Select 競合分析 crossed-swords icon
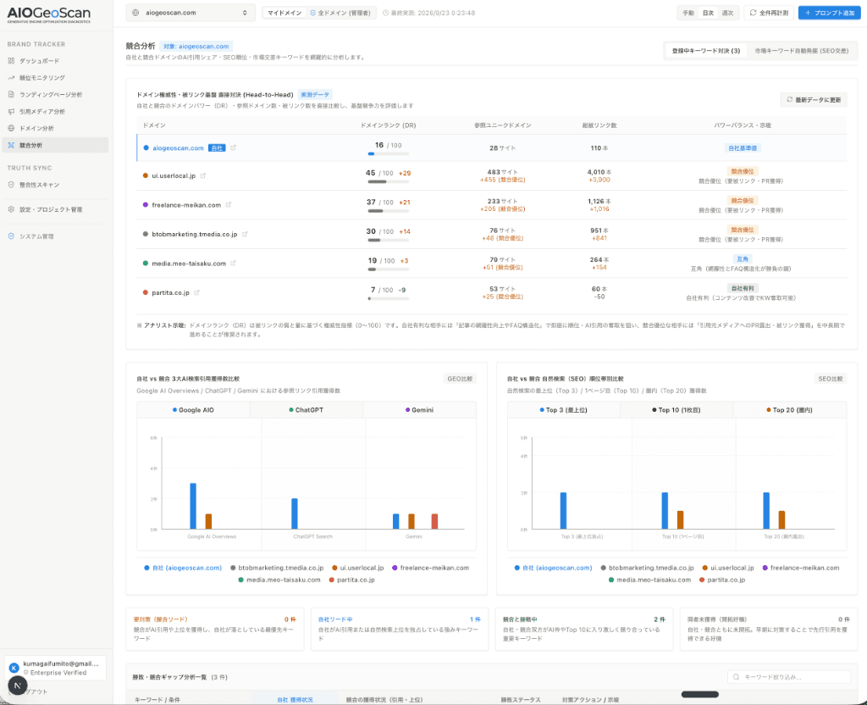Screen dimensions: 867x705 click(x=11, y=145)
